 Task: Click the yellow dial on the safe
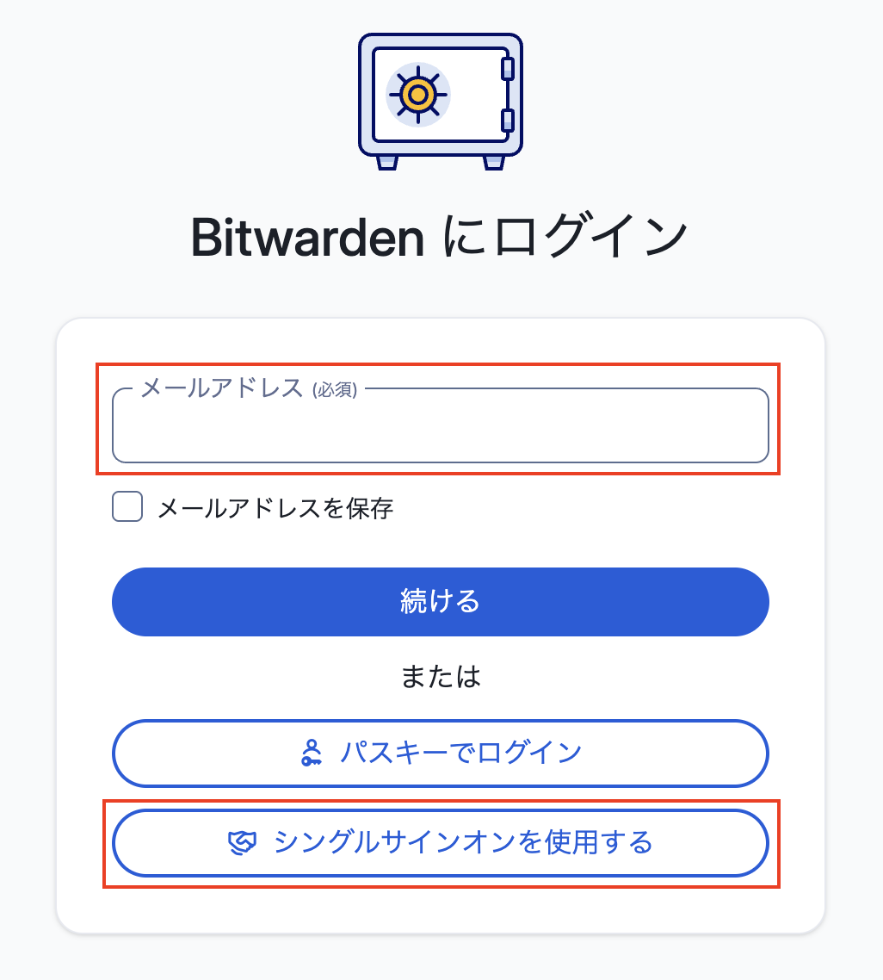pos(417,93)
